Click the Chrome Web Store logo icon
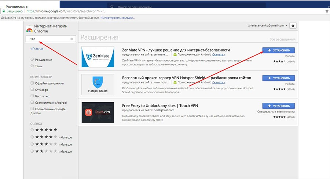Screen dimensions: 330x179 point(29,29)
